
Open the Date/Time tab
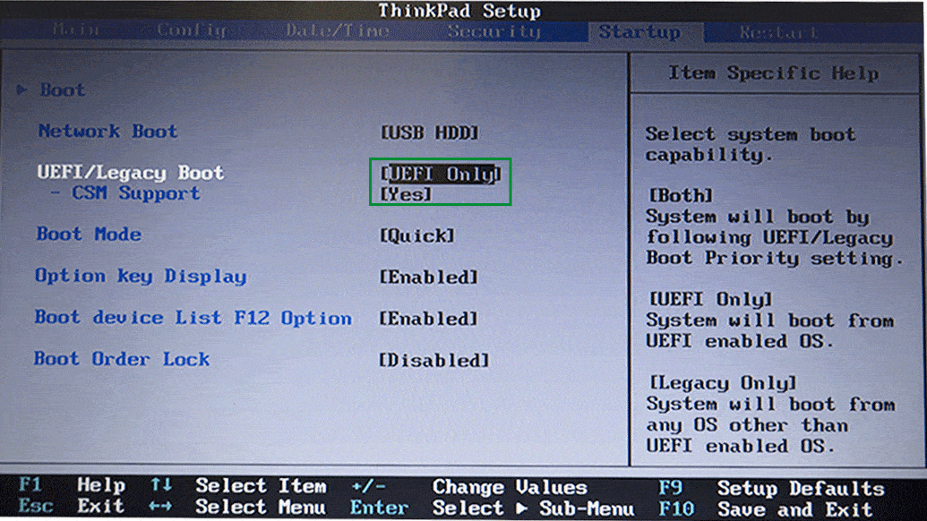click(338, 30)
